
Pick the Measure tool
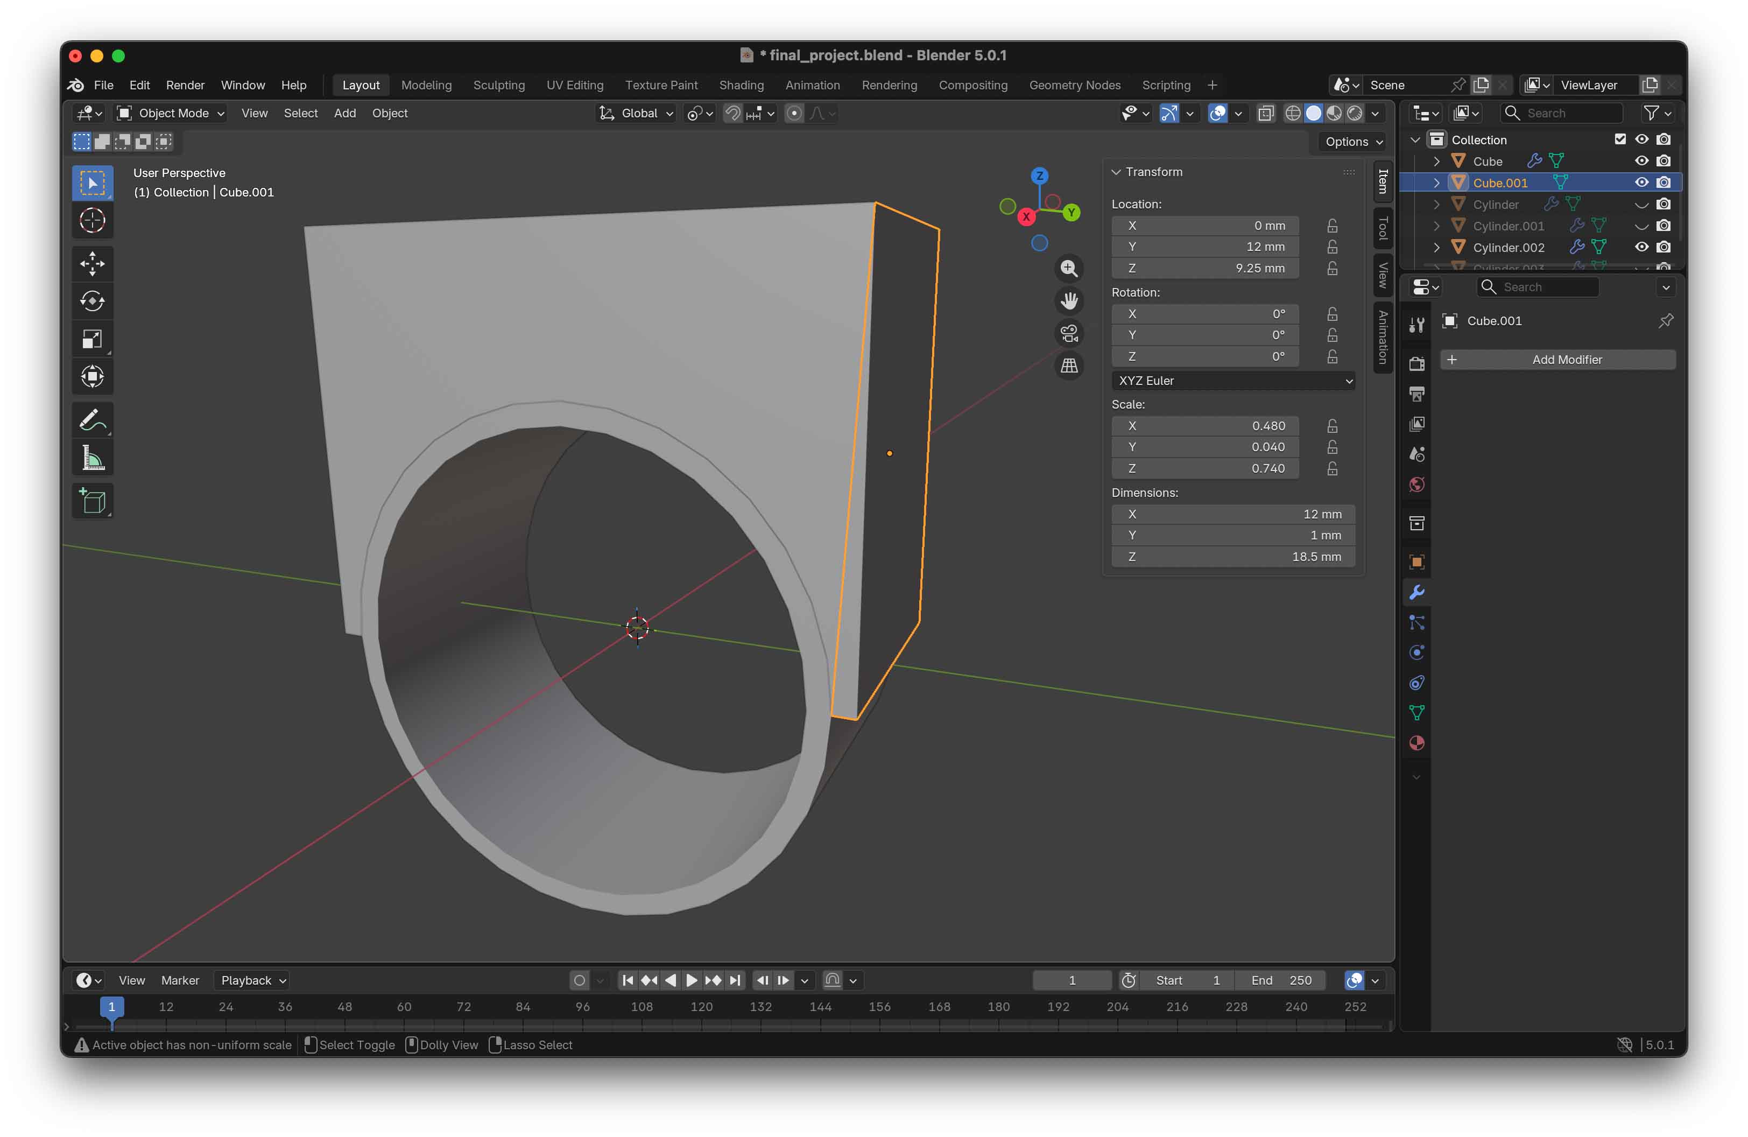pos(93,458)
